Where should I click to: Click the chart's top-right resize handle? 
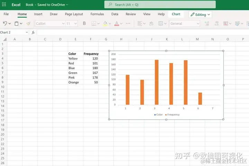[x=223, y=51]
